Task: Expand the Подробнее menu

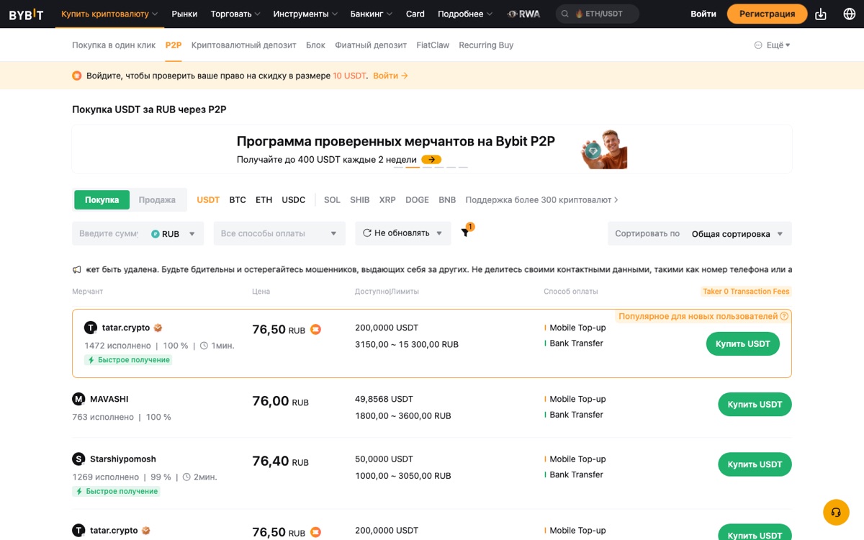Action: [465, 14]
